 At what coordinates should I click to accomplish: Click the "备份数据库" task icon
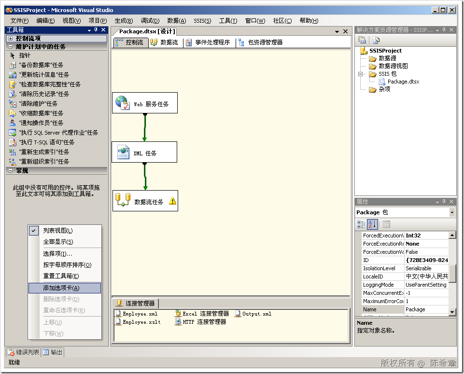tap(13, 65)
